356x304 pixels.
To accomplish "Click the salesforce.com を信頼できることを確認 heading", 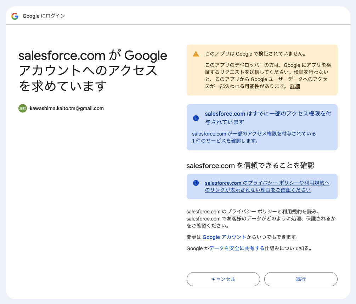I will point(250,165).
